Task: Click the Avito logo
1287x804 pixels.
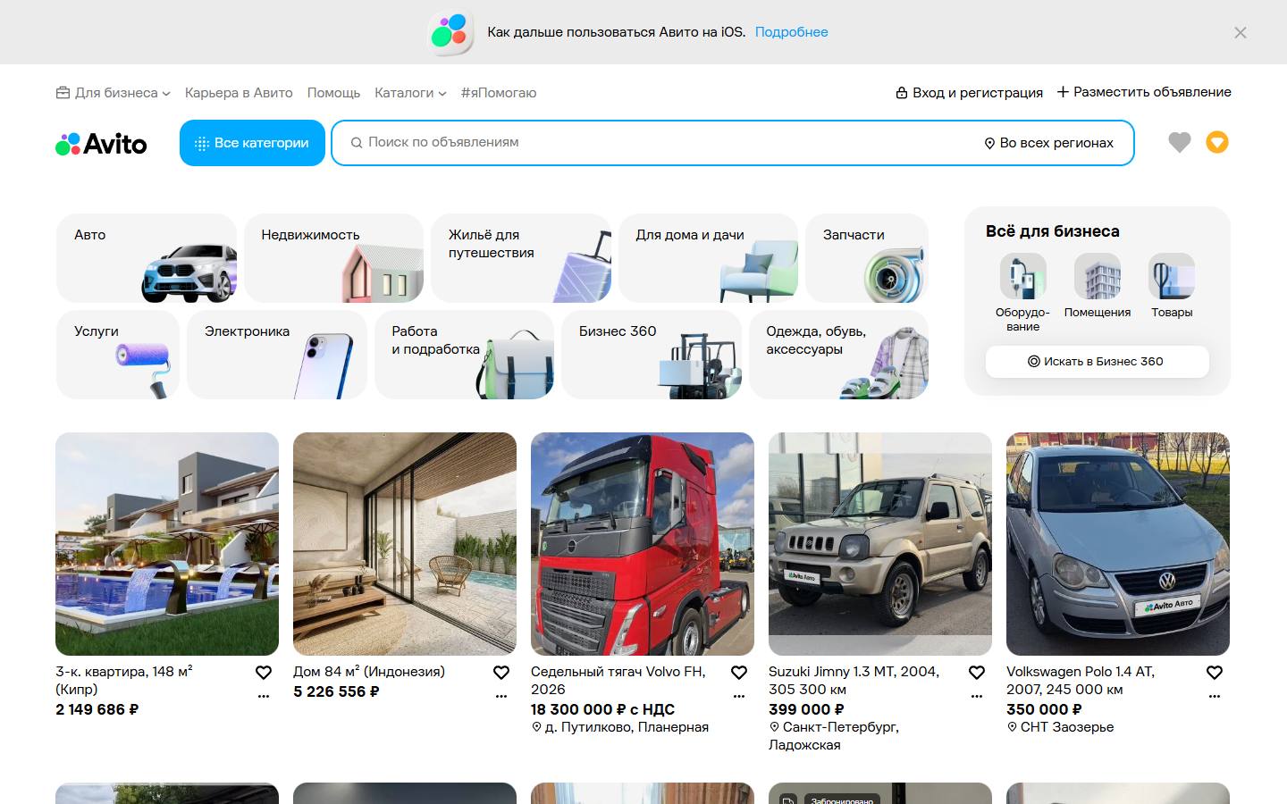Action: 101,143
